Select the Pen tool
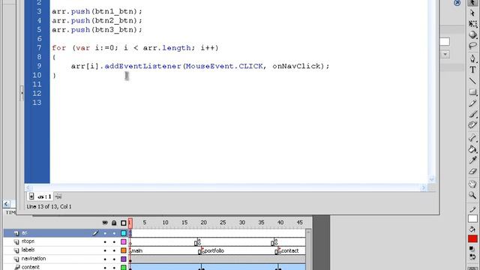 (472, 58)
